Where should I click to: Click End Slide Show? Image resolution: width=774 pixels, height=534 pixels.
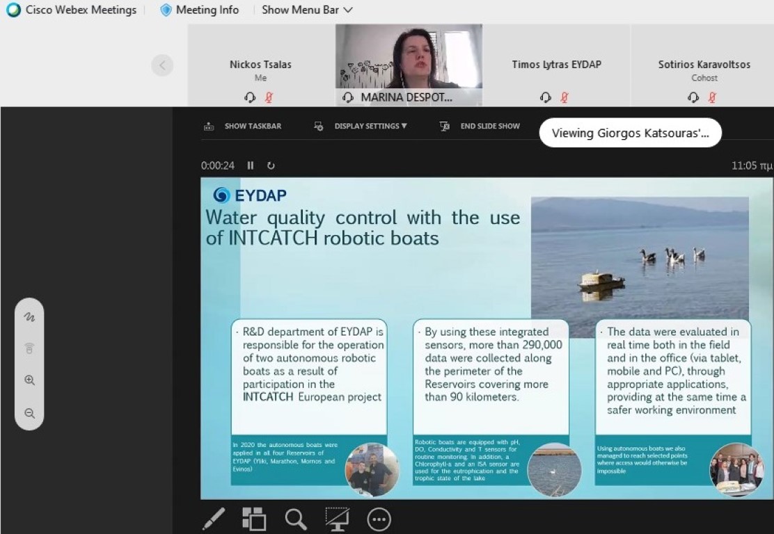point(480,126)
